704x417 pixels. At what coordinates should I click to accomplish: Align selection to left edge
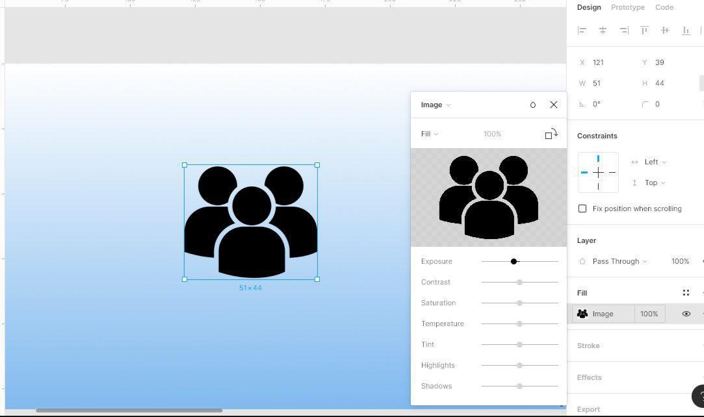pos(582,31)
